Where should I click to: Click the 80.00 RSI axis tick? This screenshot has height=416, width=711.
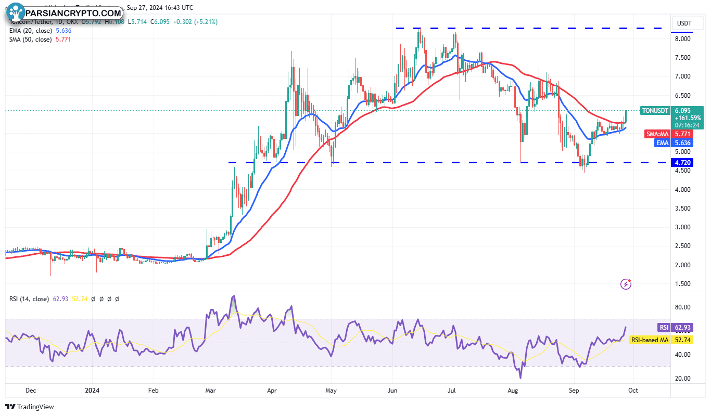tap(682, 307)
